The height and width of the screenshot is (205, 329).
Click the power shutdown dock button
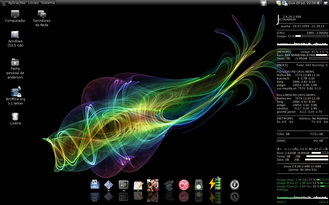click(x=234, y=185)
